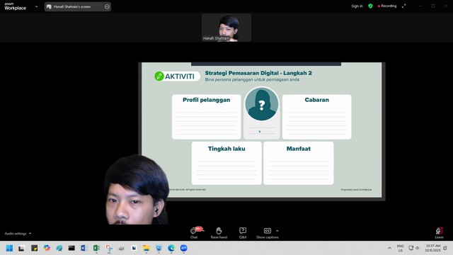Click the Sign in link

357,6
